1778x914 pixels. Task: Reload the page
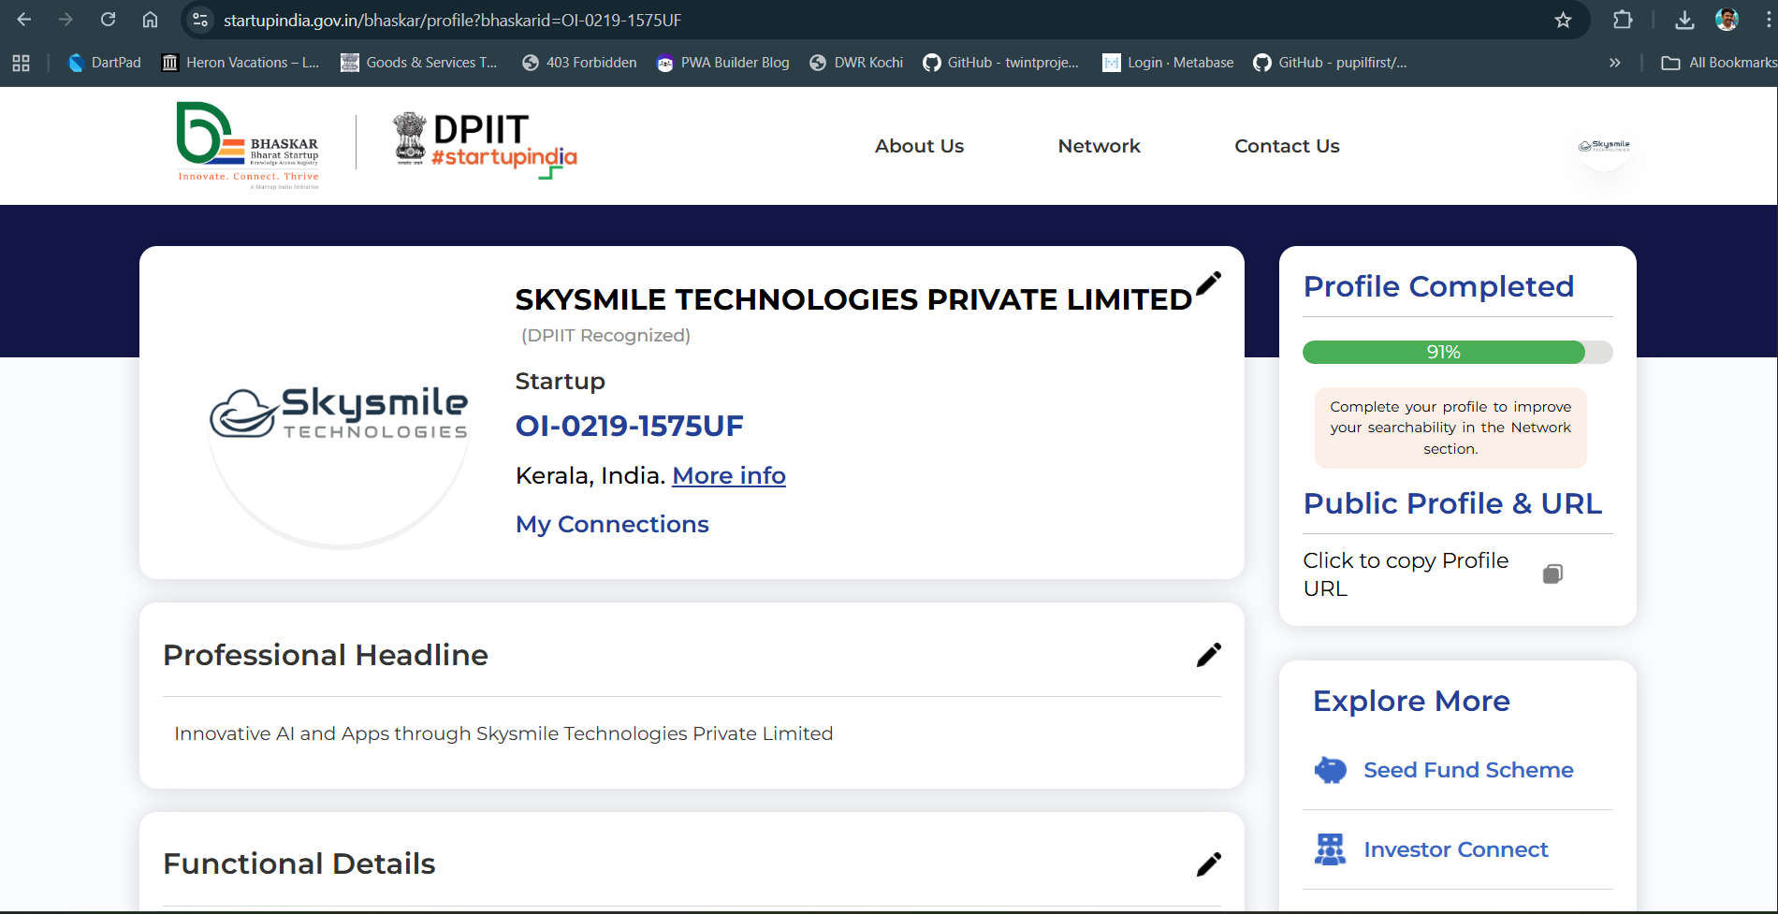point(109,20)
